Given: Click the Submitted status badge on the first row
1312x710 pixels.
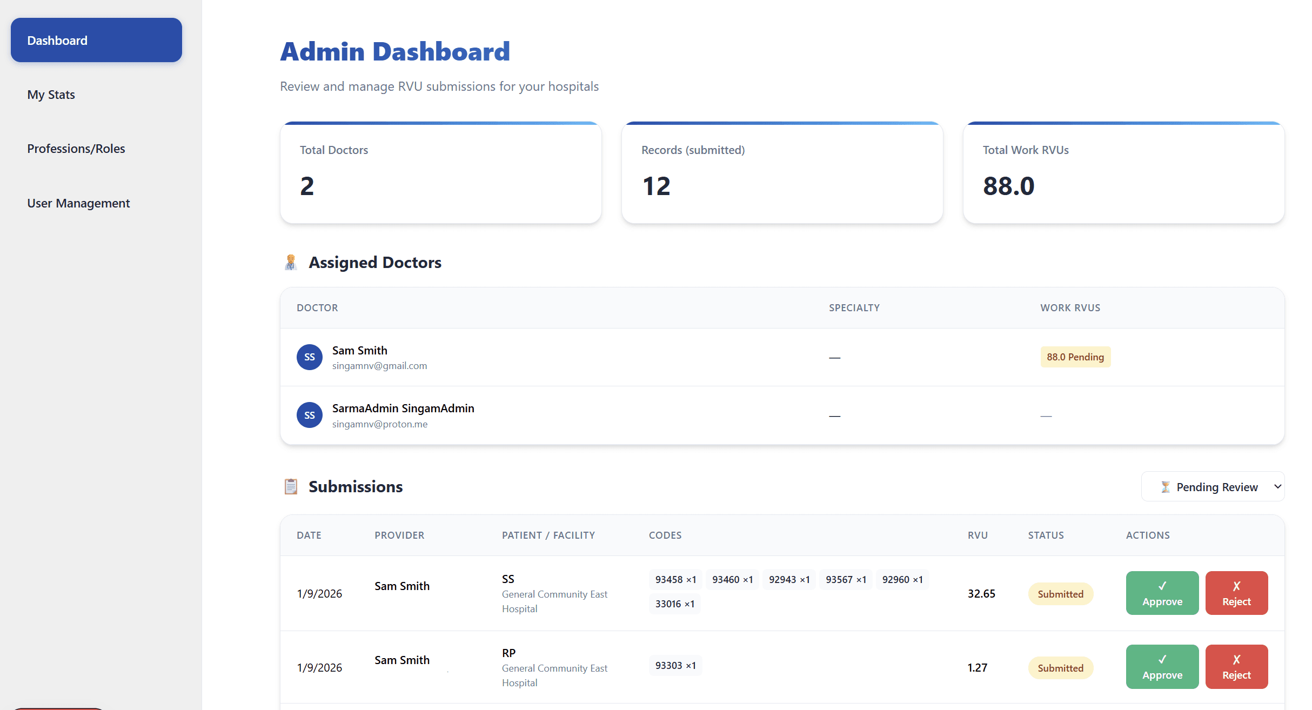Looking at the screenshot, I should [1060, 593].
